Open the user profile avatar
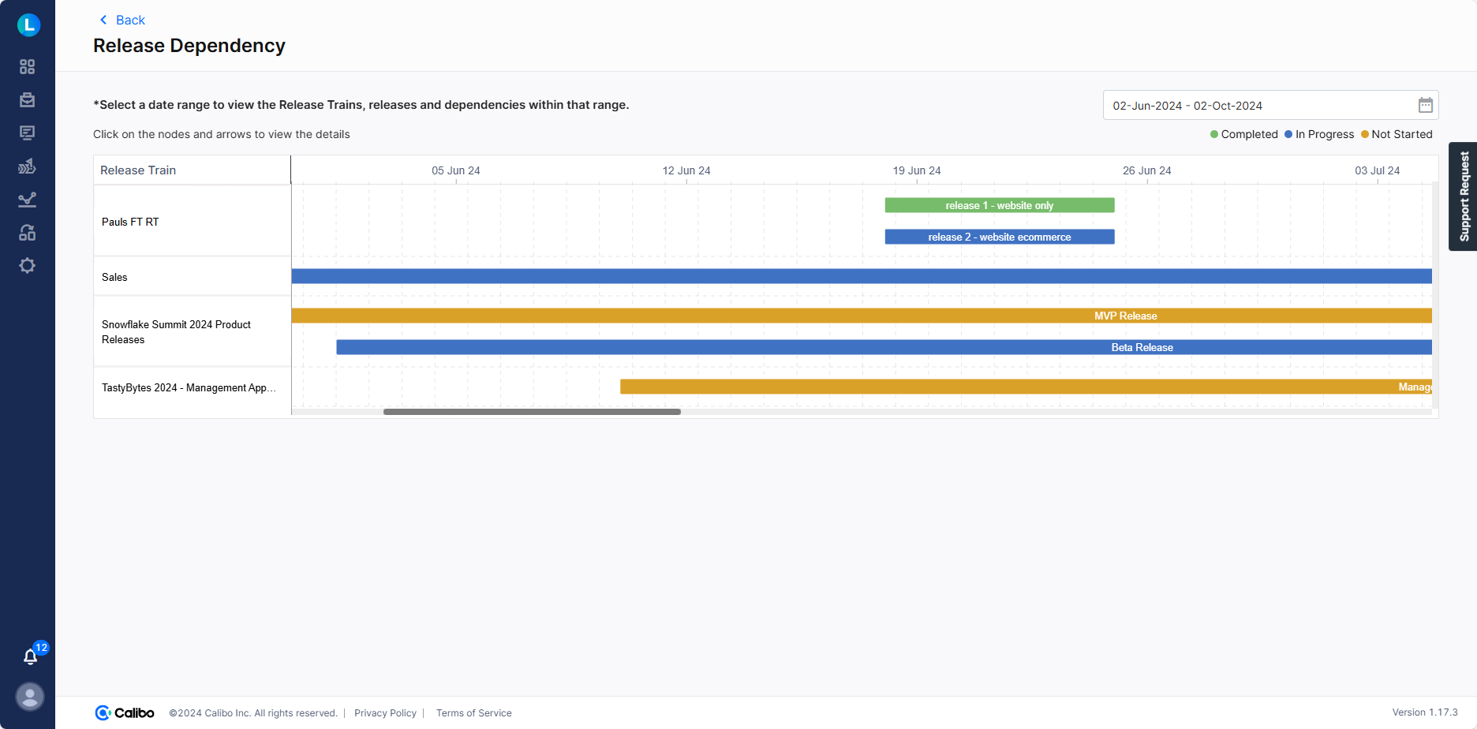The height and width of the screenshot is (729, 1477). [30, 697]
